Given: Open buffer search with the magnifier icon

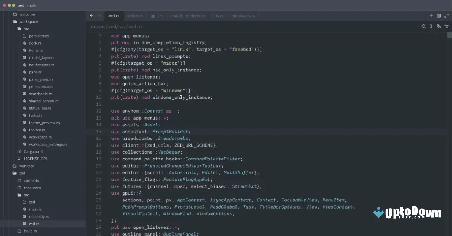Looking at the screenshot, I should 423,26.
